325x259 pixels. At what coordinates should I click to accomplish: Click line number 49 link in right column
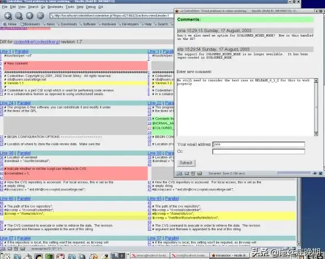149,217
